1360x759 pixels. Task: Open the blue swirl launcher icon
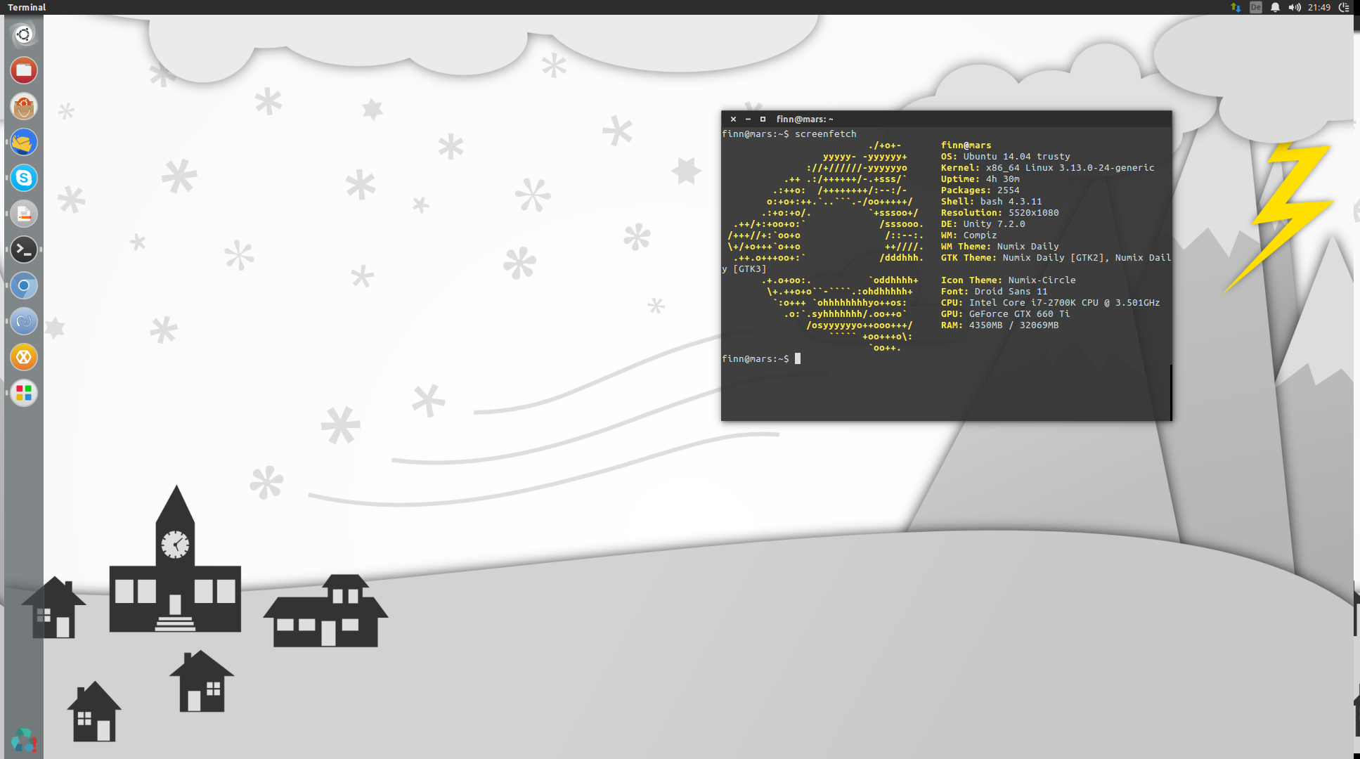23,321
